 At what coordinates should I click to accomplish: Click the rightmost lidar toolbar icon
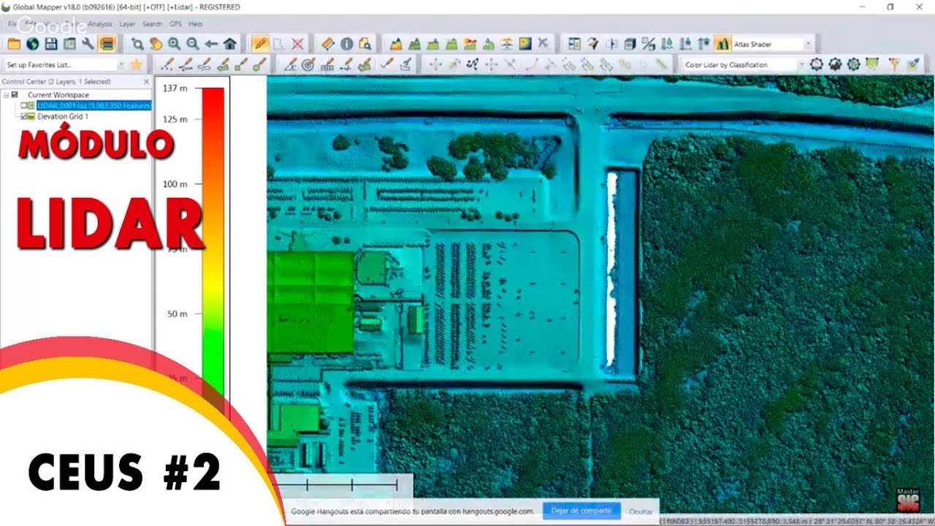(912, 64)
